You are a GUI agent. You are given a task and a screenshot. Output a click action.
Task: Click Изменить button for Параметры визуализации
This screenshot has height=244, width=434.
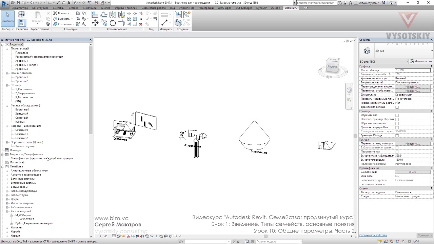(413, 144)
